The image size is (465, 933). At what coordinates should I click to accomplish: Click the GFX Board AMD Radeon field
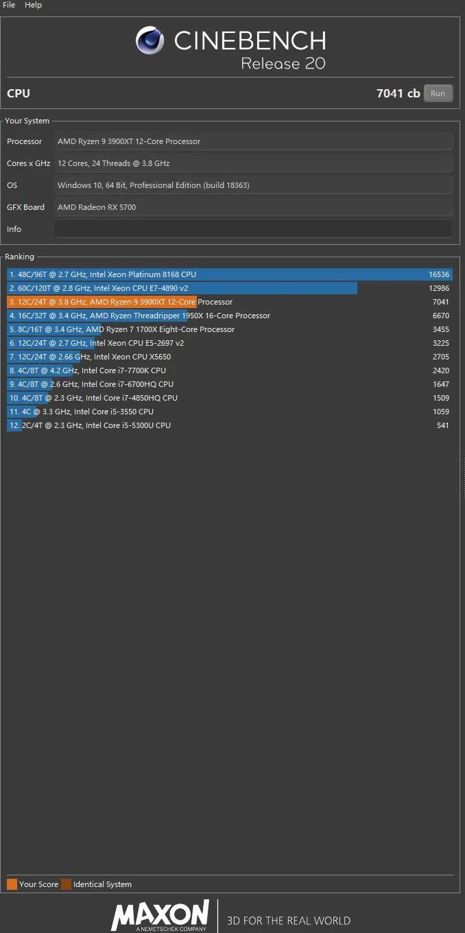coord(253,207)
